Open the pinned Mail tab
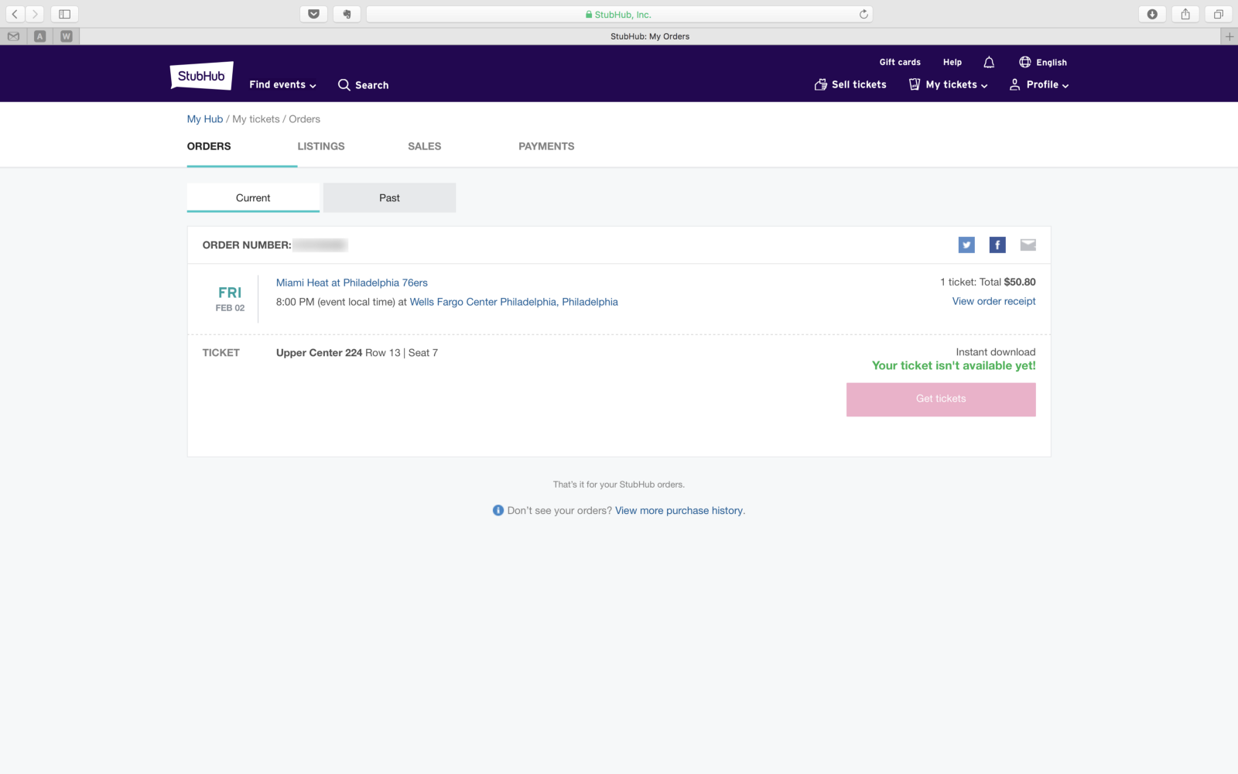The image size is (1238, 774). [13, 36]
